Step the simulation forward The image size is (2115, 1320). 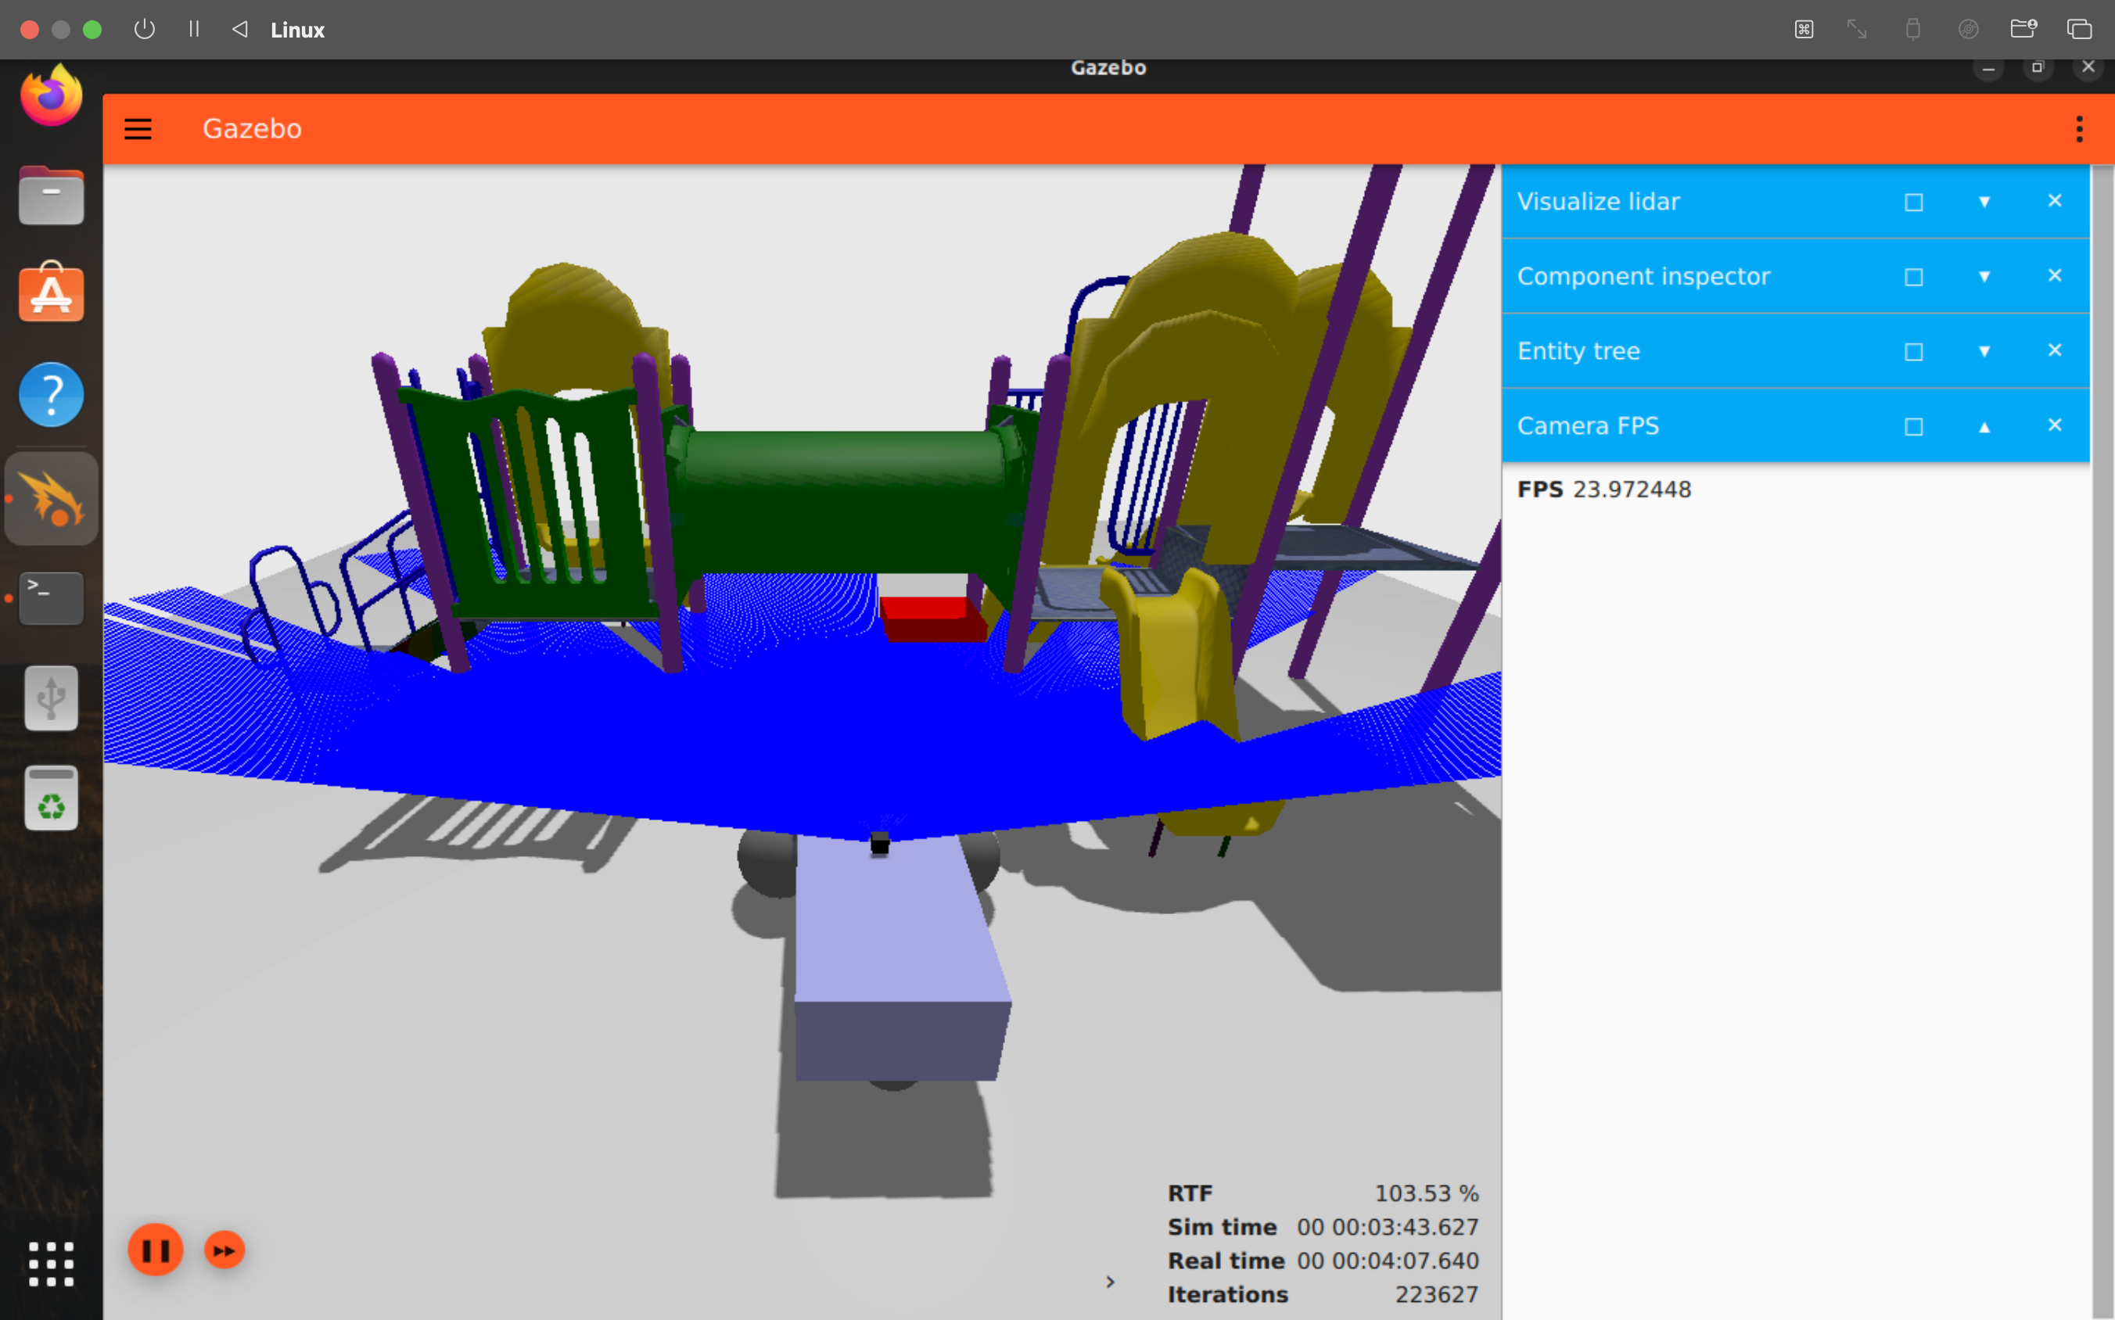pyautogui.click(x=224, y=1250)
